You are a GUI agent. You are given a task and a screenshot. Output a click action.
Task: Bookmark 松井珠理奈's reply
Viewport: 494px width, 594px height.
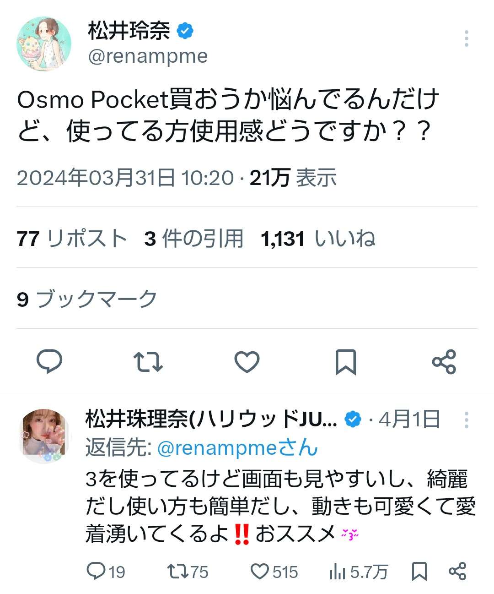click(x=419, y=571)
